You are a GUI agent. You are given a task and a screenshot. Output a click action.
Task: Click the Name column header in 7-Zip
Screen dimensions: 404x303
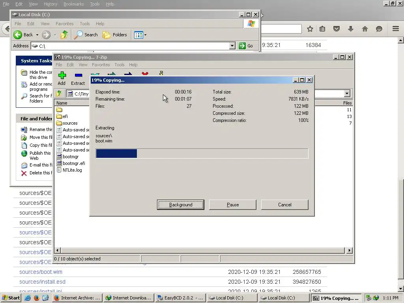72,103
